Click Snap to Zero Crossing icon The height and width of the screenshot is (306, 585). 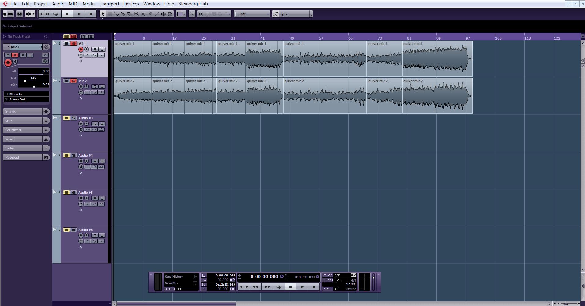192,14
